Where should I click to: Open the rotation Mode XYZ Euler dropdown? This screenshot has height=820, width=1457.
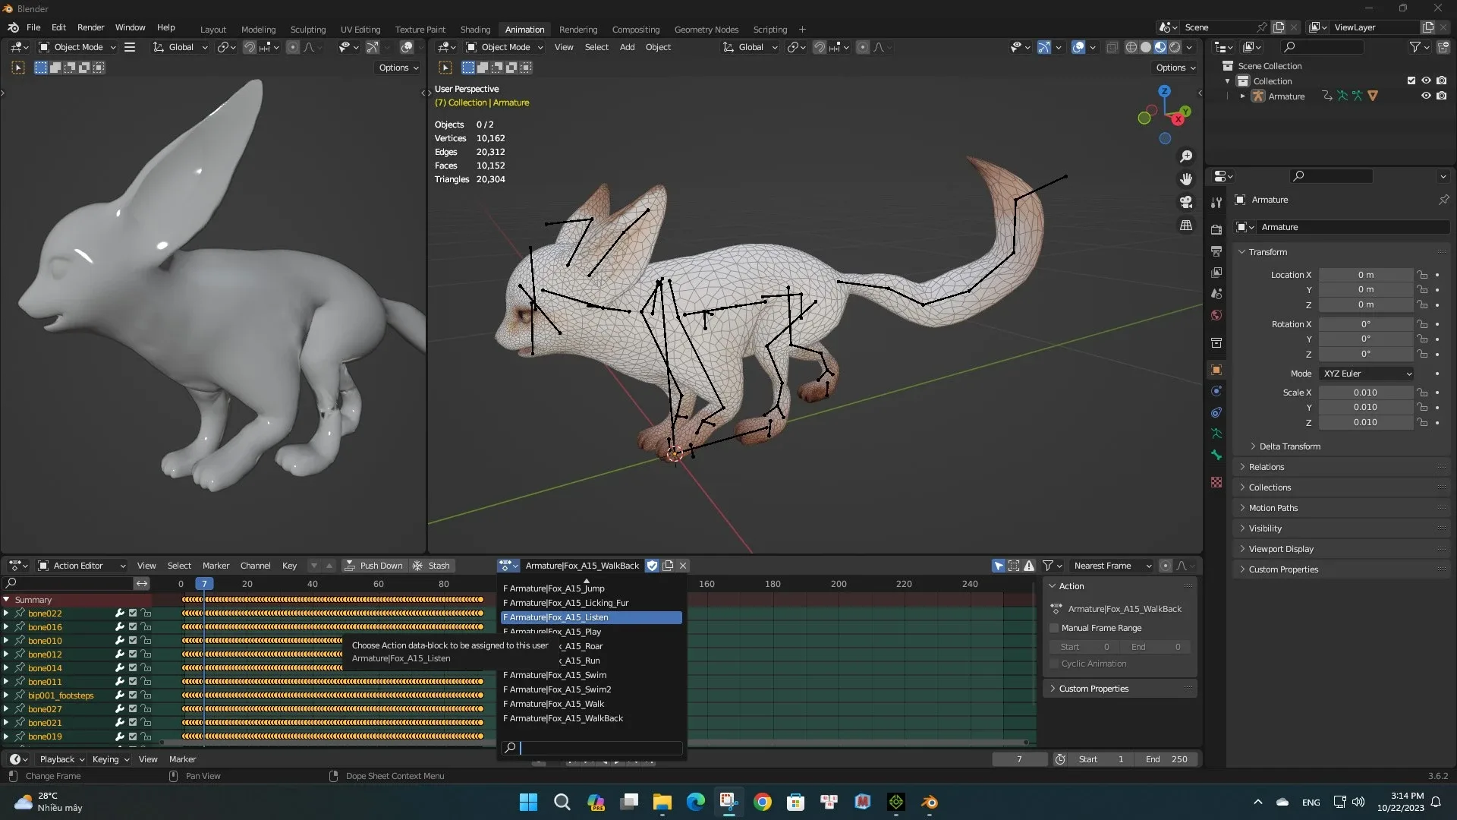point(1367,374)
